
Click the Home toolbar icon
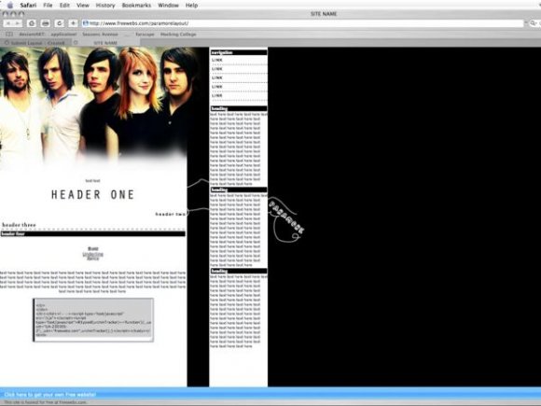click(32, 23)
